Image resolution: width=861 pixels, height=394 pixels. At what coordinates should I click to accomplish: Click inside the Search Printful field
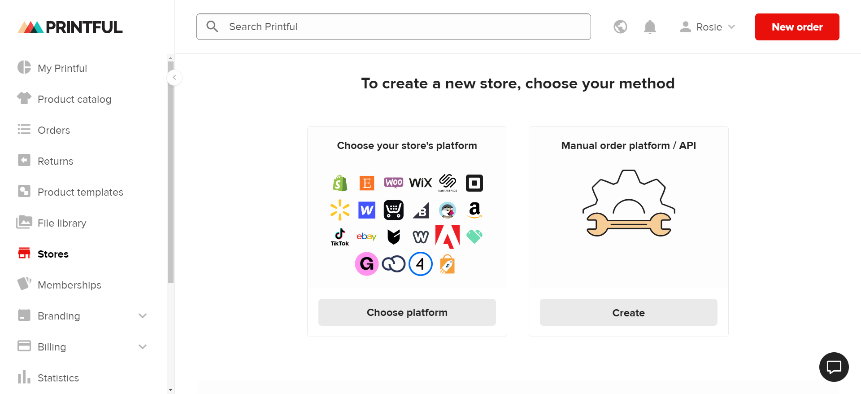tap(394, 26)
